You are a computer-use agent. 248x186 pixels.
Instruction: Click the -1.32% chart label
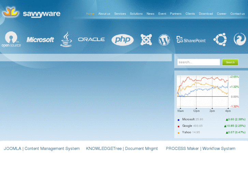[x=234, y=106]
